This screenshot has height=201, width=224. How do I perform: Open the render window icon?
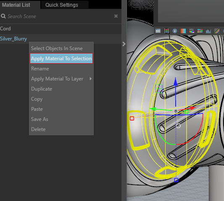click(158, 31)
